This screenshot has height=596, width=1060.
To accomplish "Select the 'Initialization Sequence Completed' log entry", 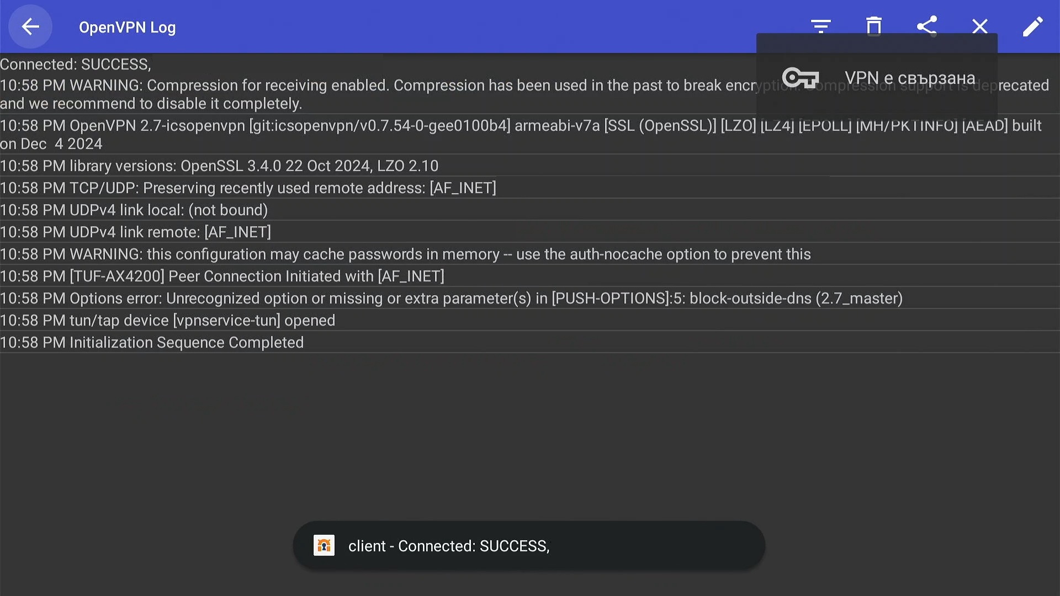I will pyautogui.click(x=530, y=342).
